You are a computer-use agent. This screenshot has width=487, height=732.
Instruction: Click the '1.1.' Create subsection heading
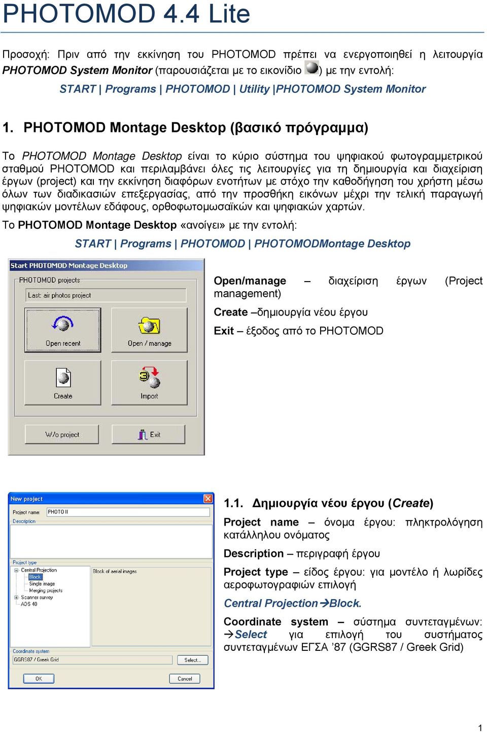pyautogui.click(x=328, y=503)
